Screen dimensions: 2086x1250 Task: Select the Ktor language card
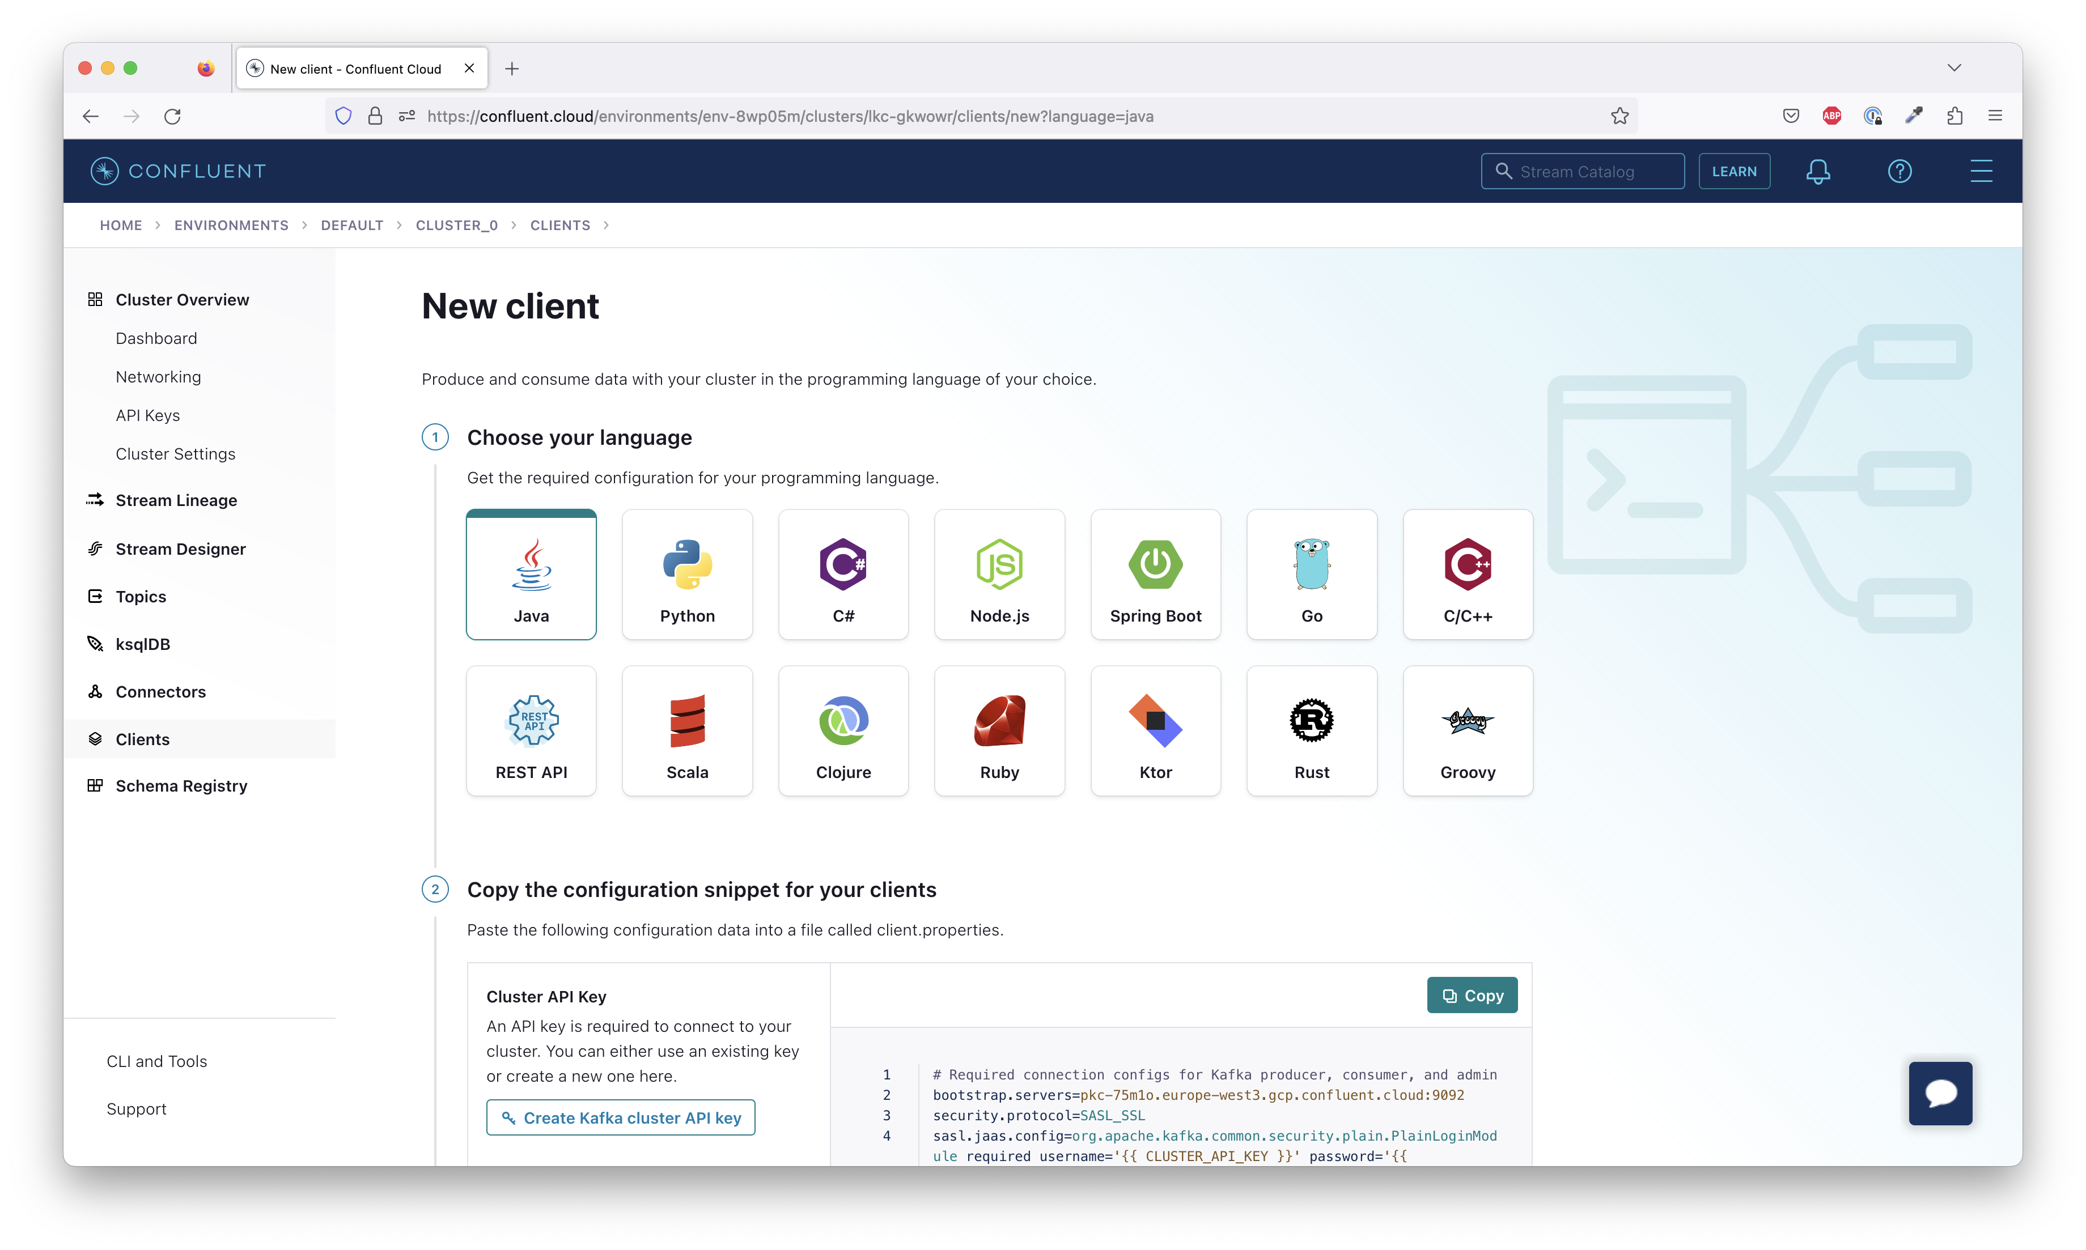1155,731
